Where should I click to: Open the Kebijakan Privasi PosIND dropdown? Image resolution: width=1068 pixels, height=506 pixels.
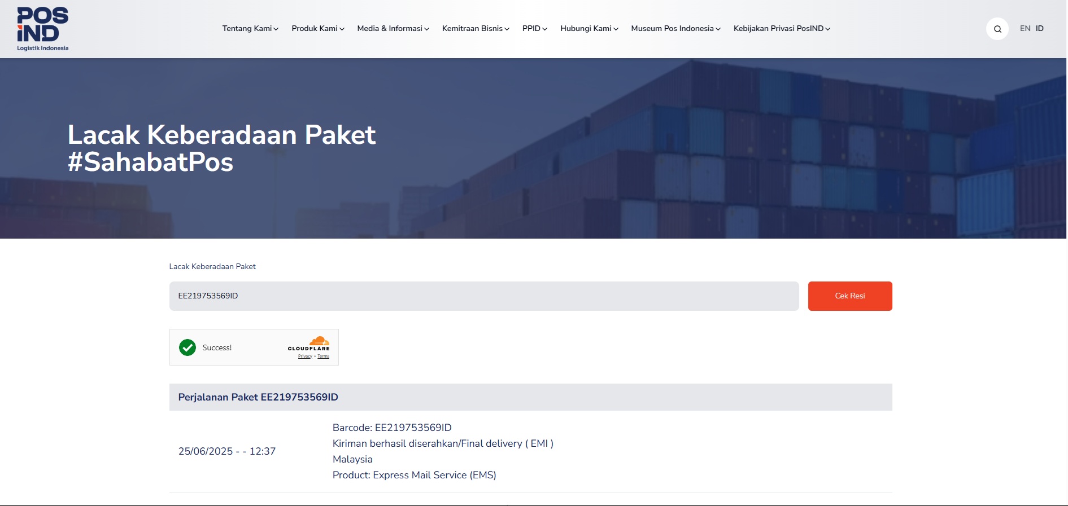click(x=782, y=29)
